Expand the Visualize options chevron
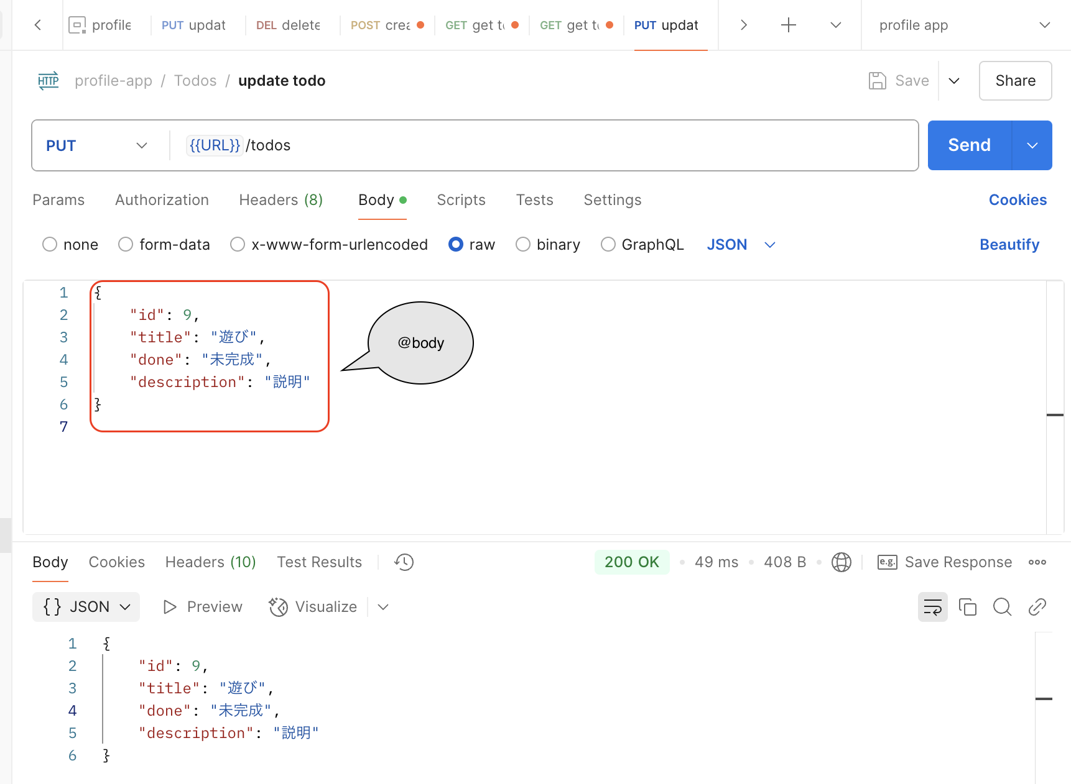 (383, 607)
